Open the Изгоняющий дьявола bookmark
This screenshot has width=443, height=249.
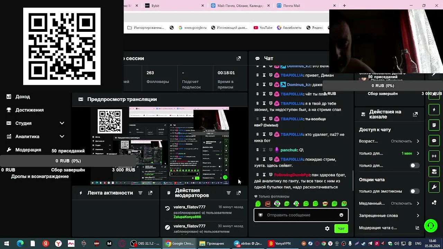click(229, 28)
